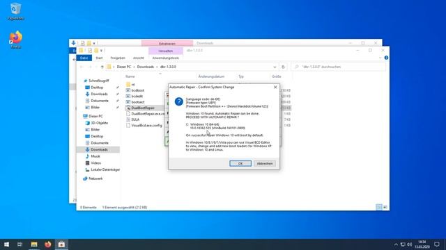This screenshot has width=446, height=250.
Task: Click the New Folder quick access icon in dbr-1.3.0.0
Action: point(96,51)
